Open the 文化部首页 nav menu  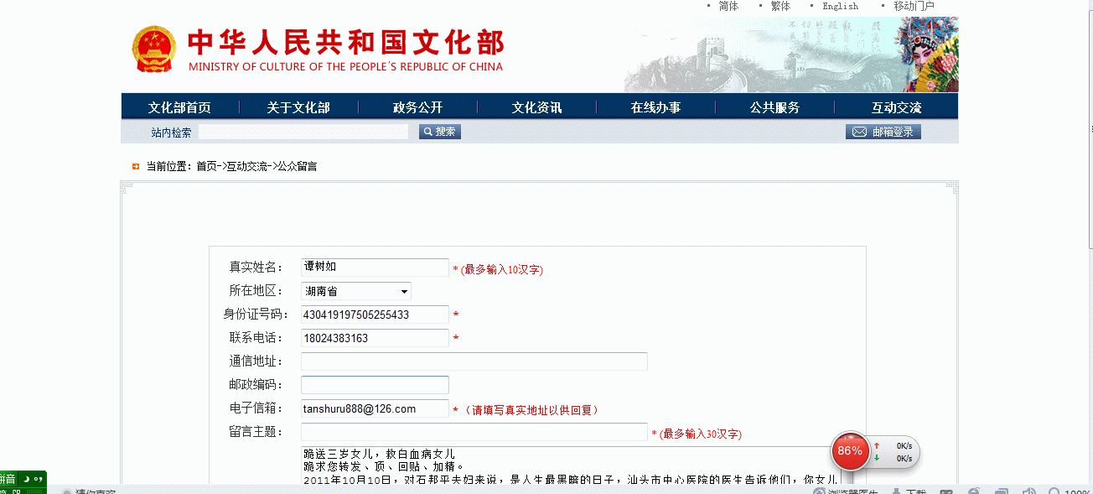[179, 107]
